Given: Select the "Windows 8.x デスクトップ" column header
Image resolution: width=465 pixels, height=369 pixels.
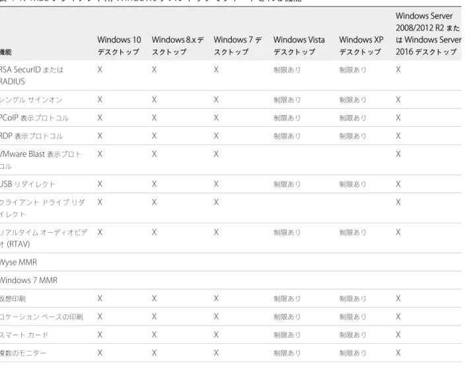Looking at the screenshot, I should tap(178, 46).
